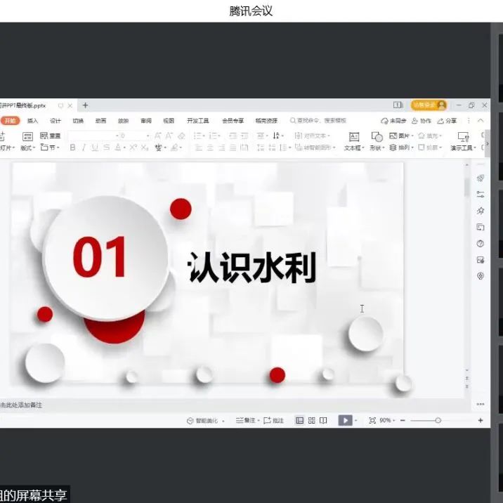503x503 pixels.
Task: Open the Presentation Tools (演示工具) icon
Action: coord(463,137)
